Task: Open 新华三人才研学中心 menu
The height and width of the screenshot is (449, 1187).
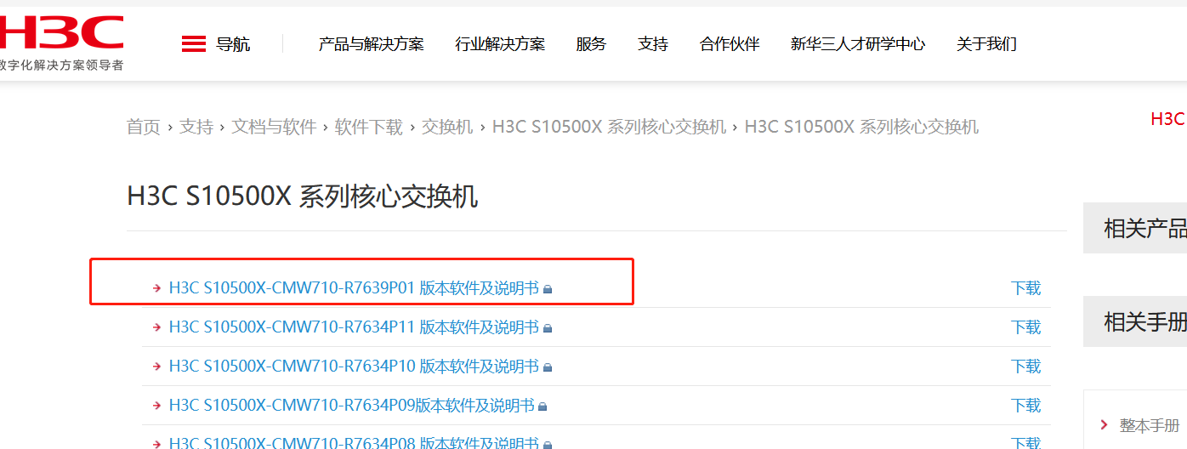Action: click(x=858, y=44)
